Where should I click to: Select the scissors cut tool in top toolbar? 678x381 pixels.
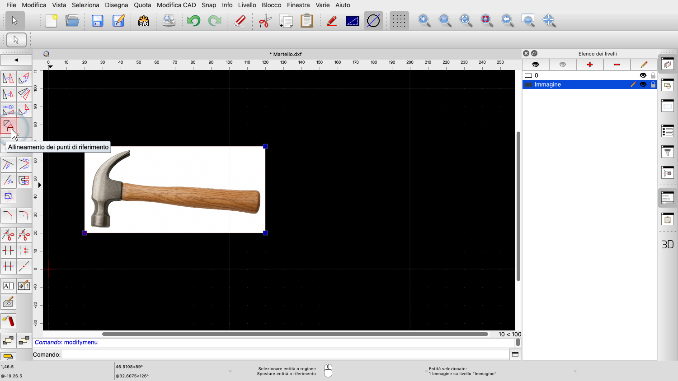(x=264, y=21)
